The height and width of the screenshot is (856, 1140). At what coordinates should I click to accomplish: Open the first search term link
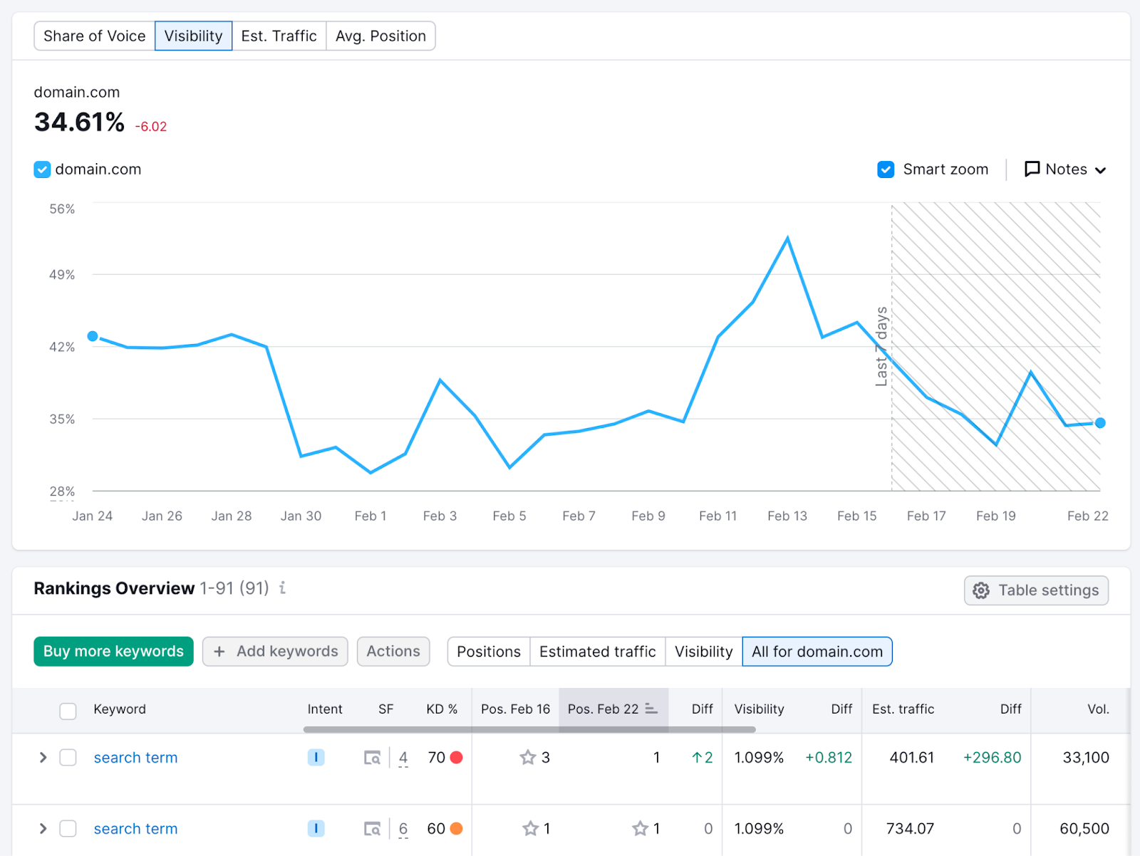[x=135, y=757]
